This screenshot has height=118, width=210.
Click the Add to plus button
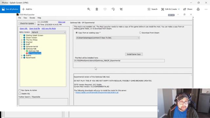click(27, 9)
